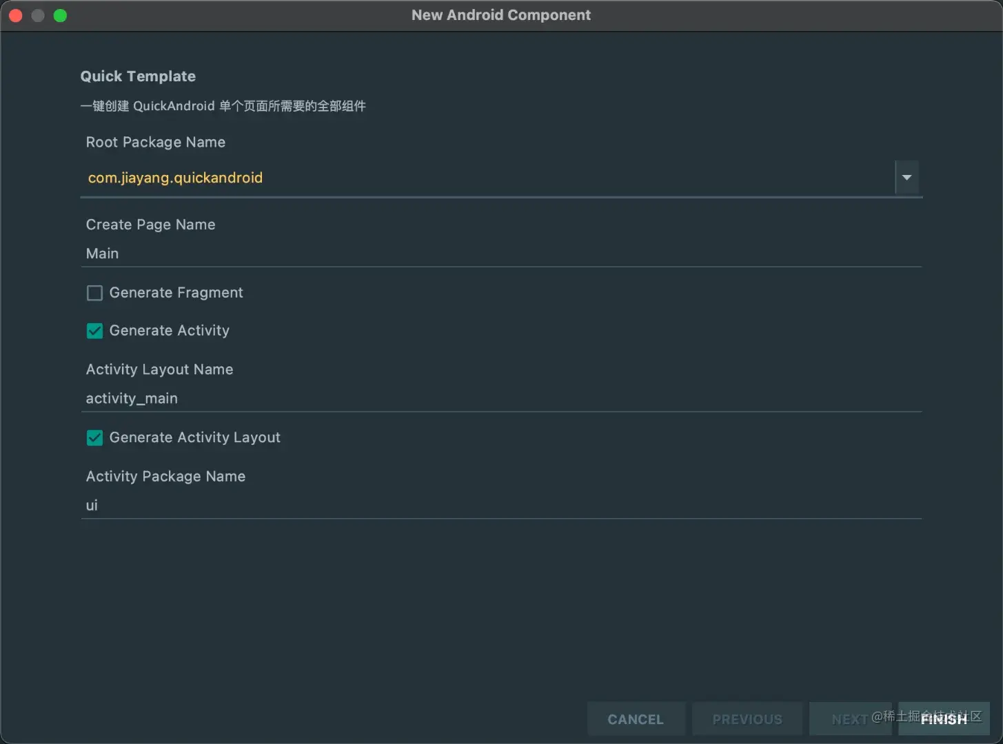The image size is (1003, 744).
Task: Click the New Android Component title bar
Action: [501, 14]
